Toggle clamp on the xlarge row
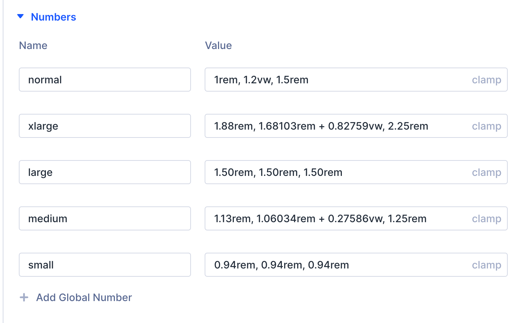The width and height of the screenshot is (530, 323). point(486,126)
